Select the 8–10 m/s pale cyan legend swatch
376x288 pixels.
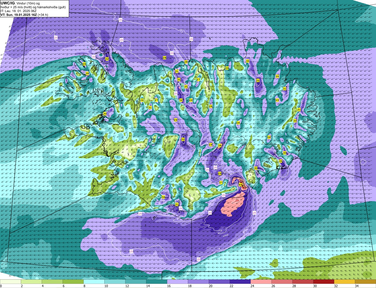[x=94, y=282]
